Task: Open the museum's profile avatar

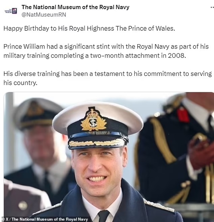Action: [11, 11]
